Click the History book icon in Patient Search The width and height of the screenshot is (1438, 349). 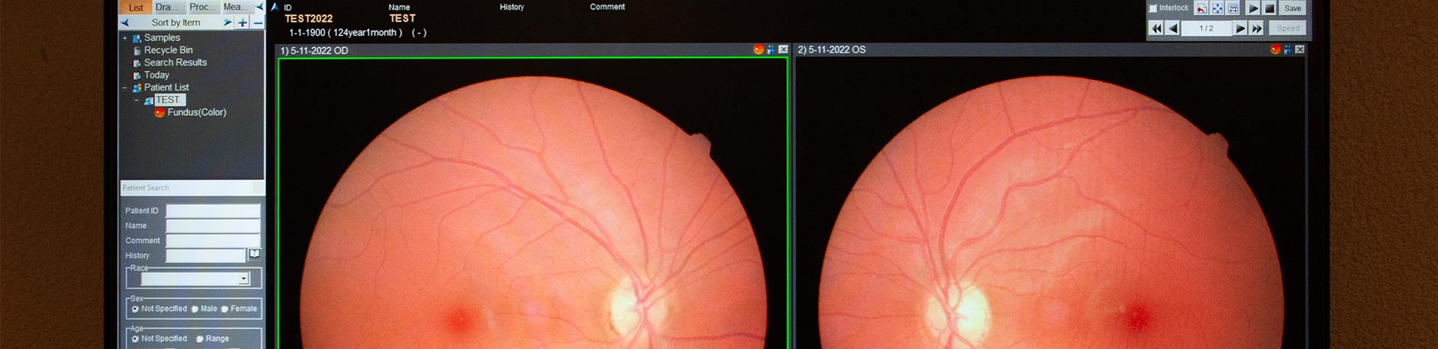[x=255, y=254]
